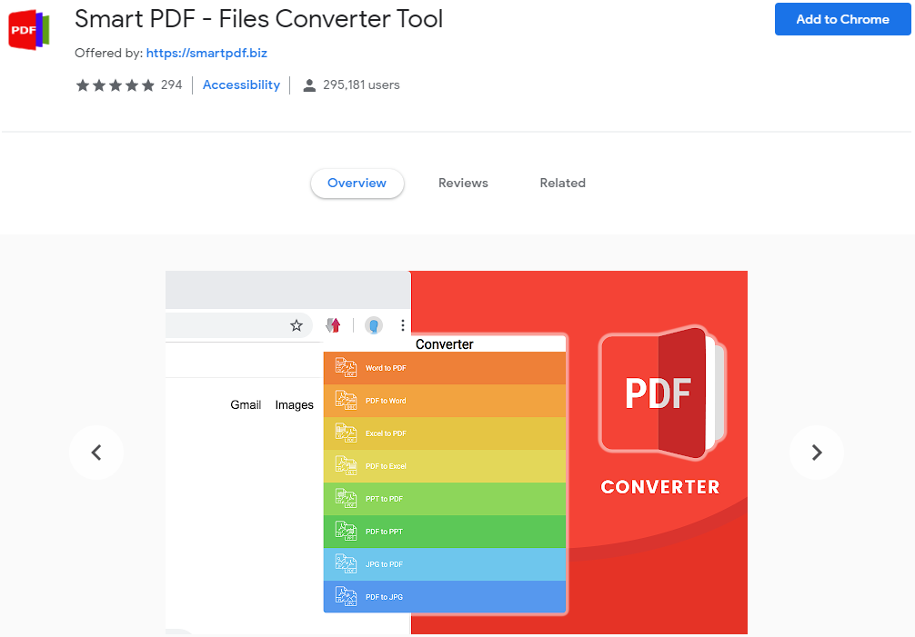Switch to the Overview tab
The width and height of the screenshot is (915, 637).
pyautogui.click(x=357, y=183)
